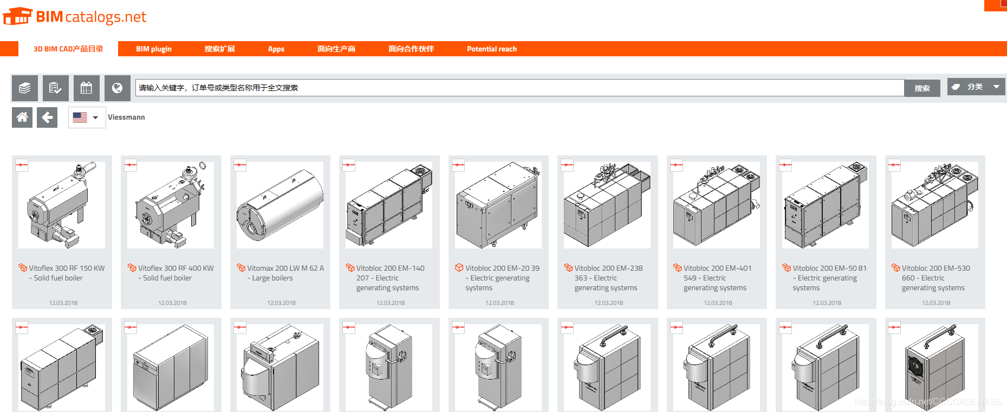The image size is (1007, 412).
Task: Click Vitobloc 200 EM-238 363 thumbnail
Action: click(x=607, y=205)
